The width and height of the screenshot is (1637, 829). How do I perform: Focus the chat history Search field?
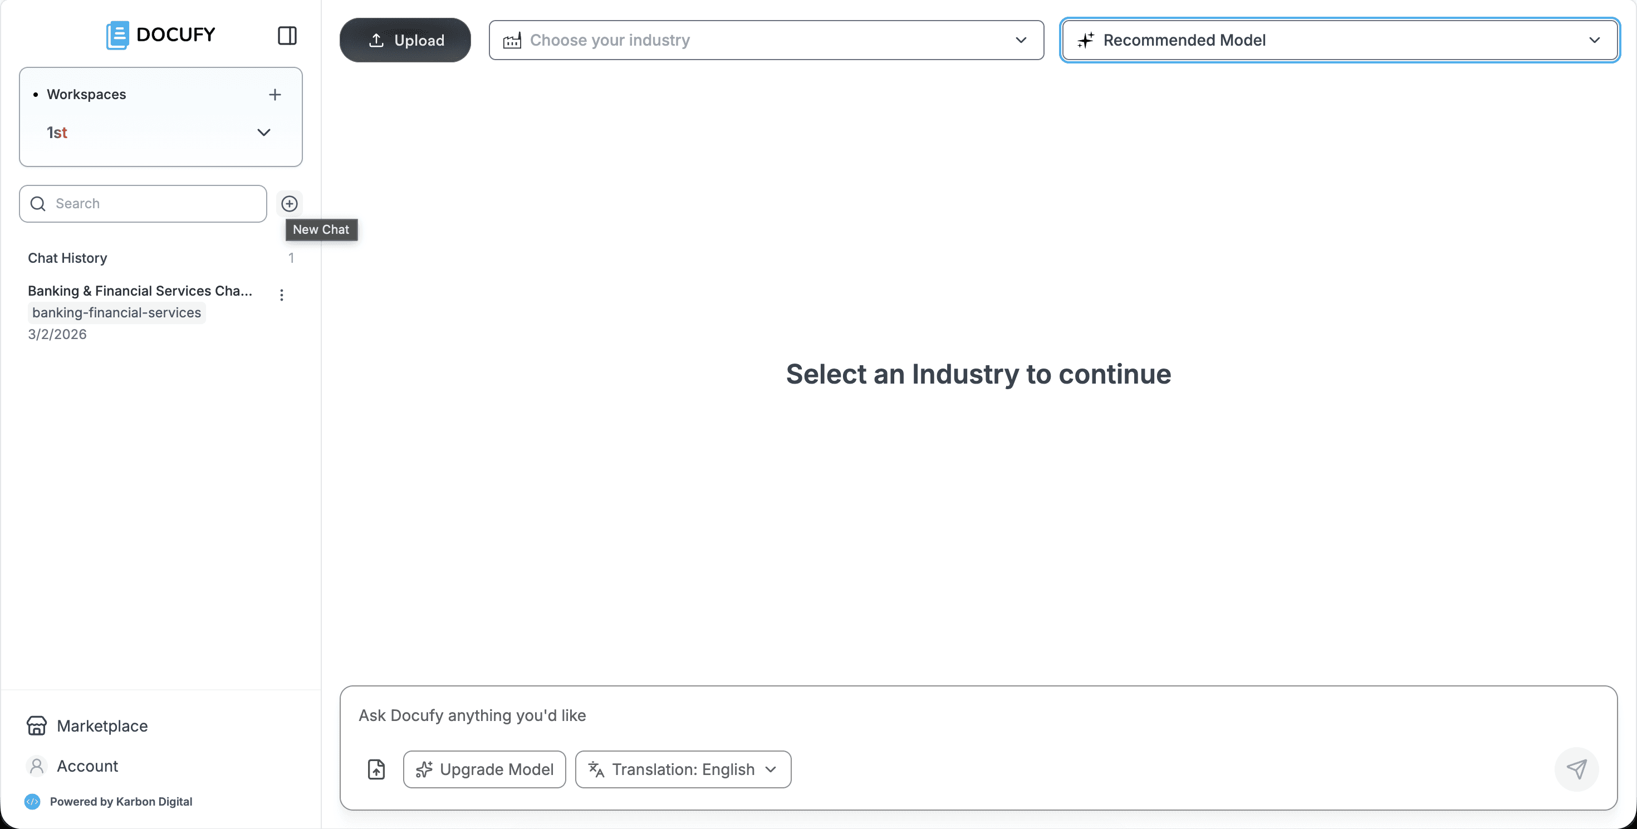[153, 203]
